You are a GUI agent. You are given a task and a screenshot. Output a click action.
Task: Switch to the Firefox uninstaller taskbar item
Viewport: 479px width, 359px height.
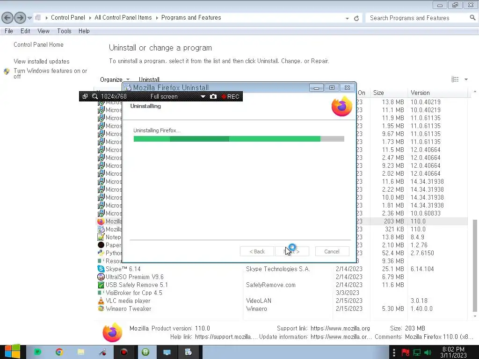(x=189, y=352)
